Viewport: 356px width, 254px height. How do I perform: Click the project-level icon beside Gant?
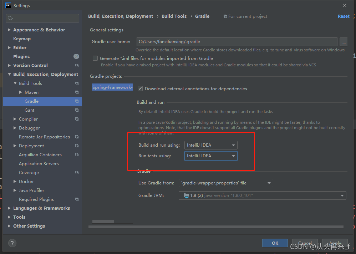pyautogui.click(x=77, y=110)
